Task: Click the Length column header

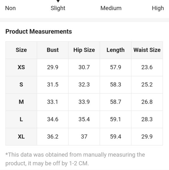Action: coord(116,50)
